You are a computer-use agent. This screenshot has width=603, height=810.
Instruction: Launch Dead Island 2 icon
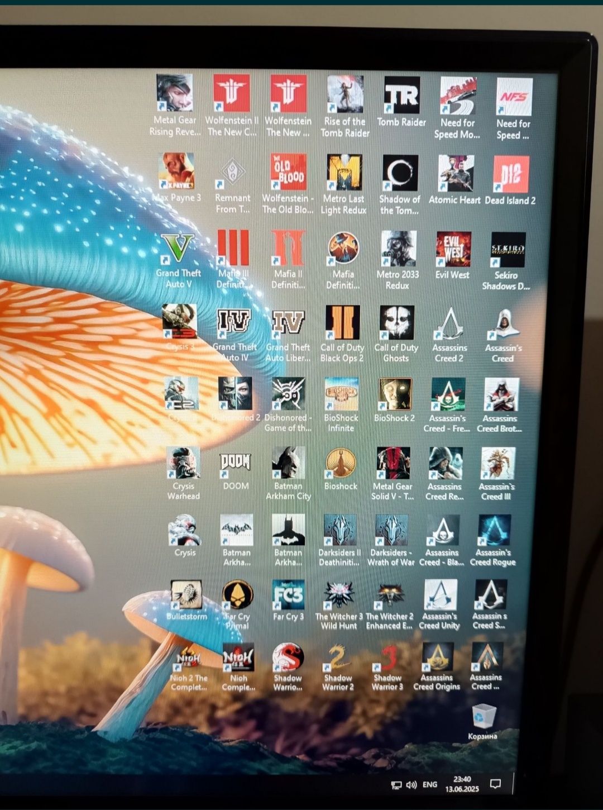511,174
